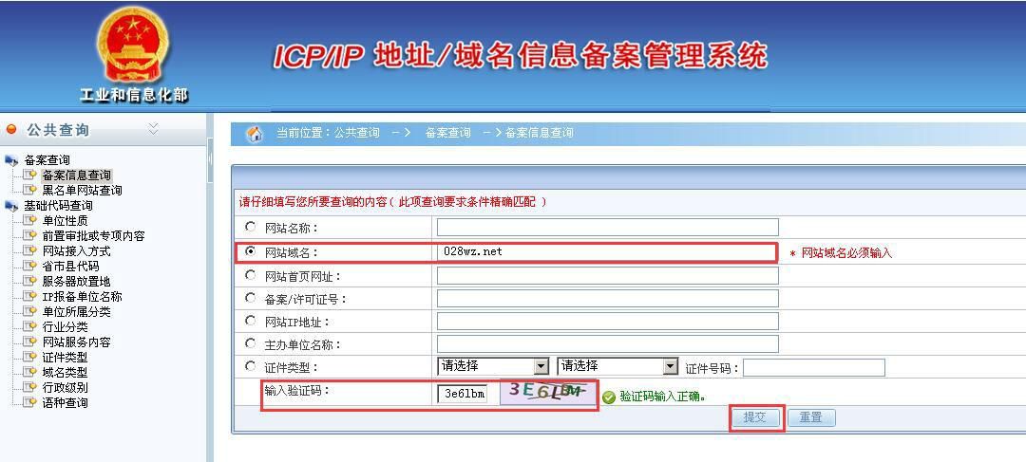Click the page icon next to 单位所属分类
The image size is (1026, 462).
(30, 312)
